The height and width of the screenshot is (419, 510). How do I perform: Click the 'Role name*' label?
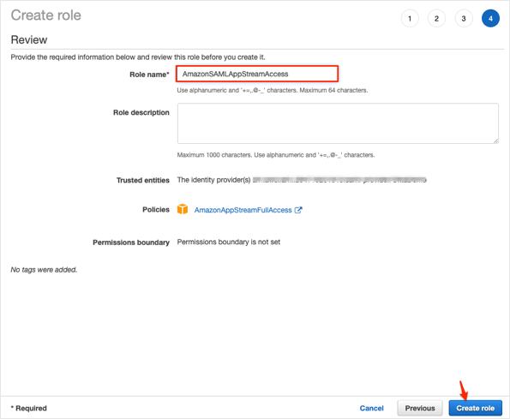149,75
